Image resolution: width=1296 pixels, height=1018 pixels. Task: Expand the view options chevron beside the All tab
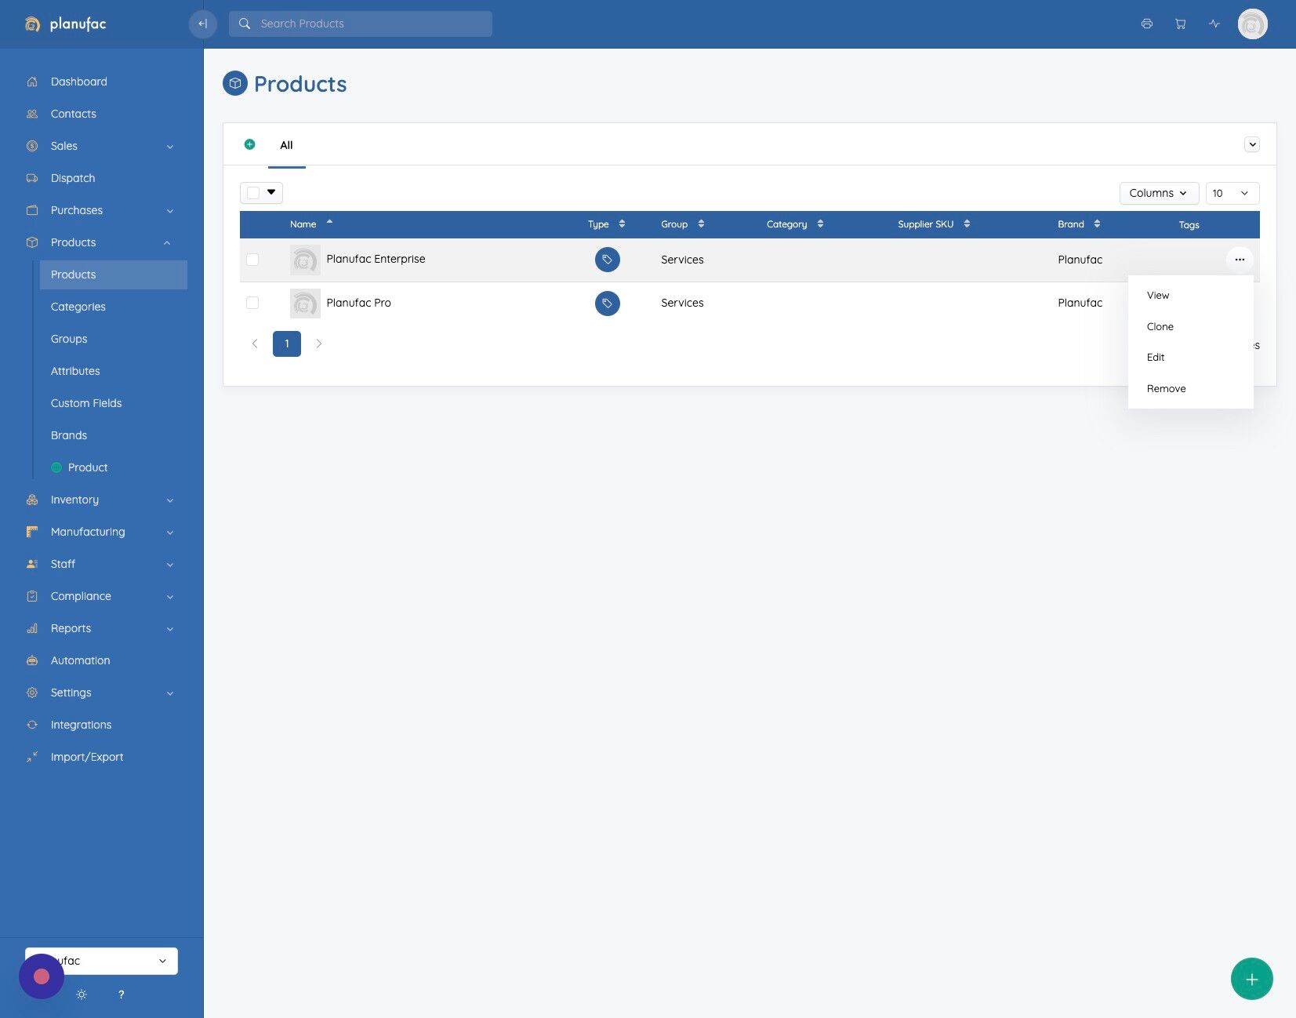1252,144
